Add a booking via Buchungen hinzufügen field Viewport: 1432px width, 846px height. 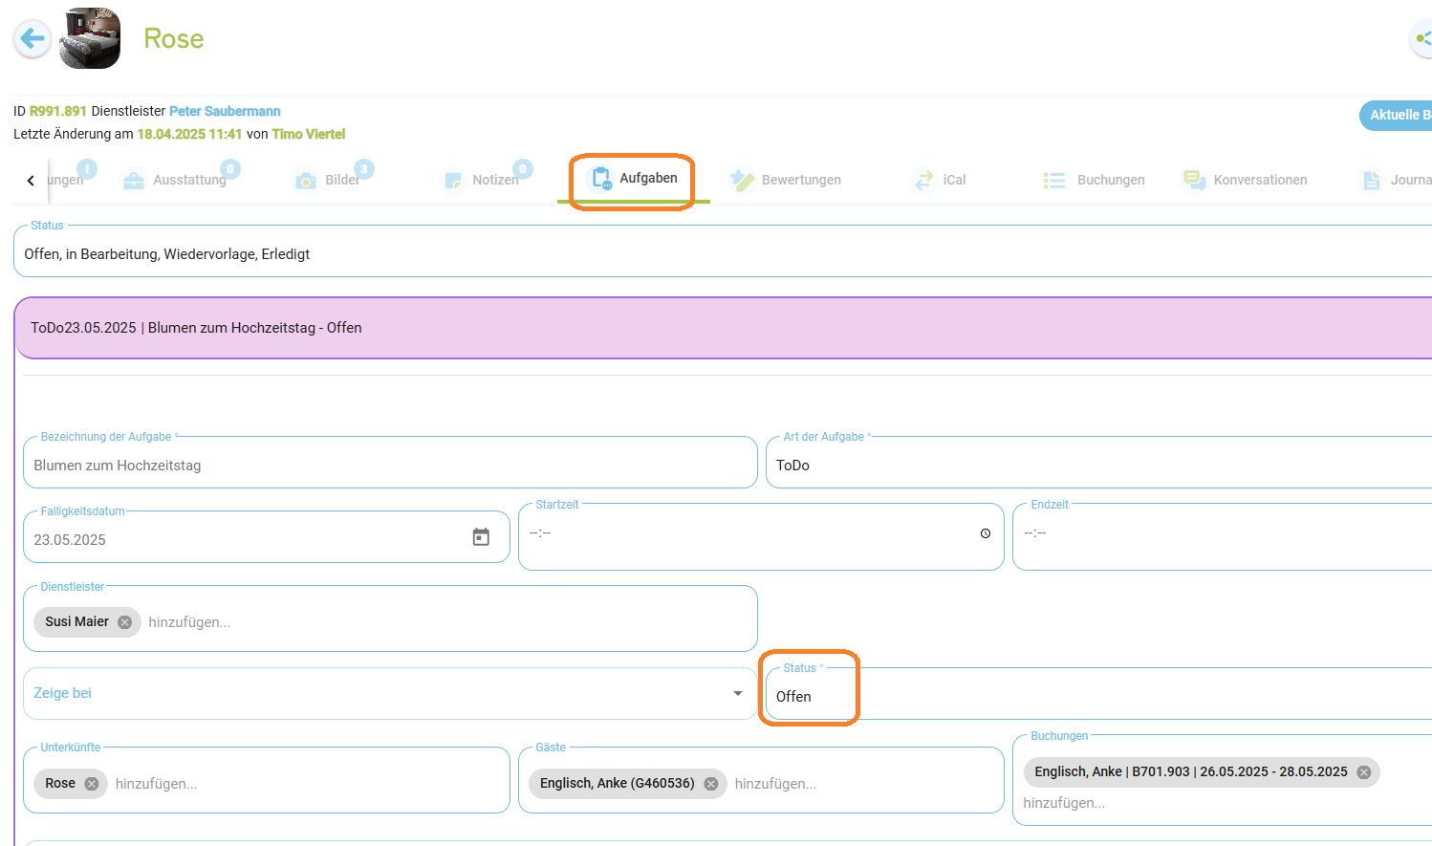(x=1064, y=803)
